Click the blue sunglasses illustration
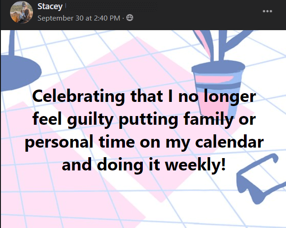This screenshot has width=286, height=228. coord(260,180)
